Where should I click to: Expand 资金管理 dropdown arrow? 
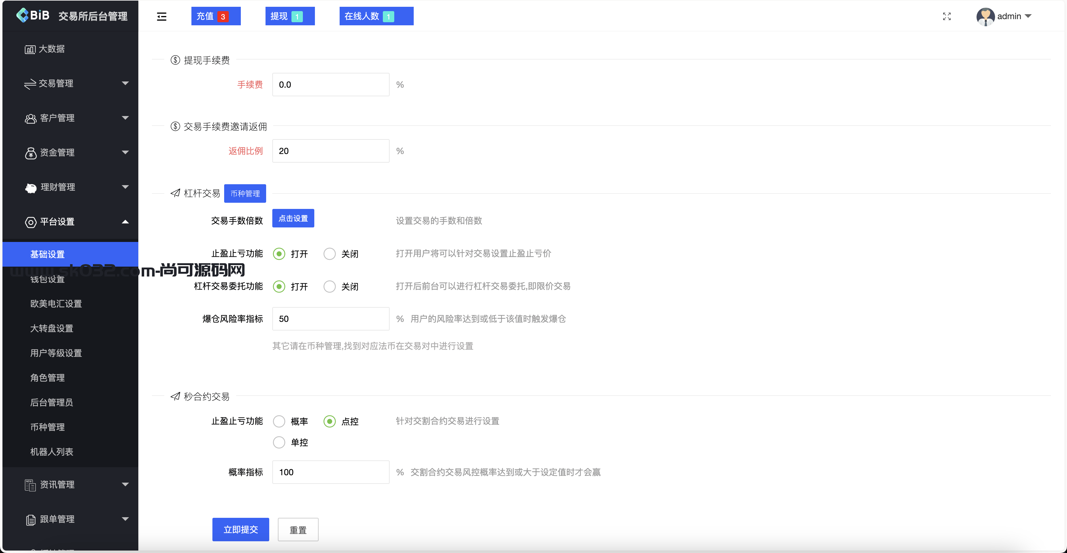point(125,152)
